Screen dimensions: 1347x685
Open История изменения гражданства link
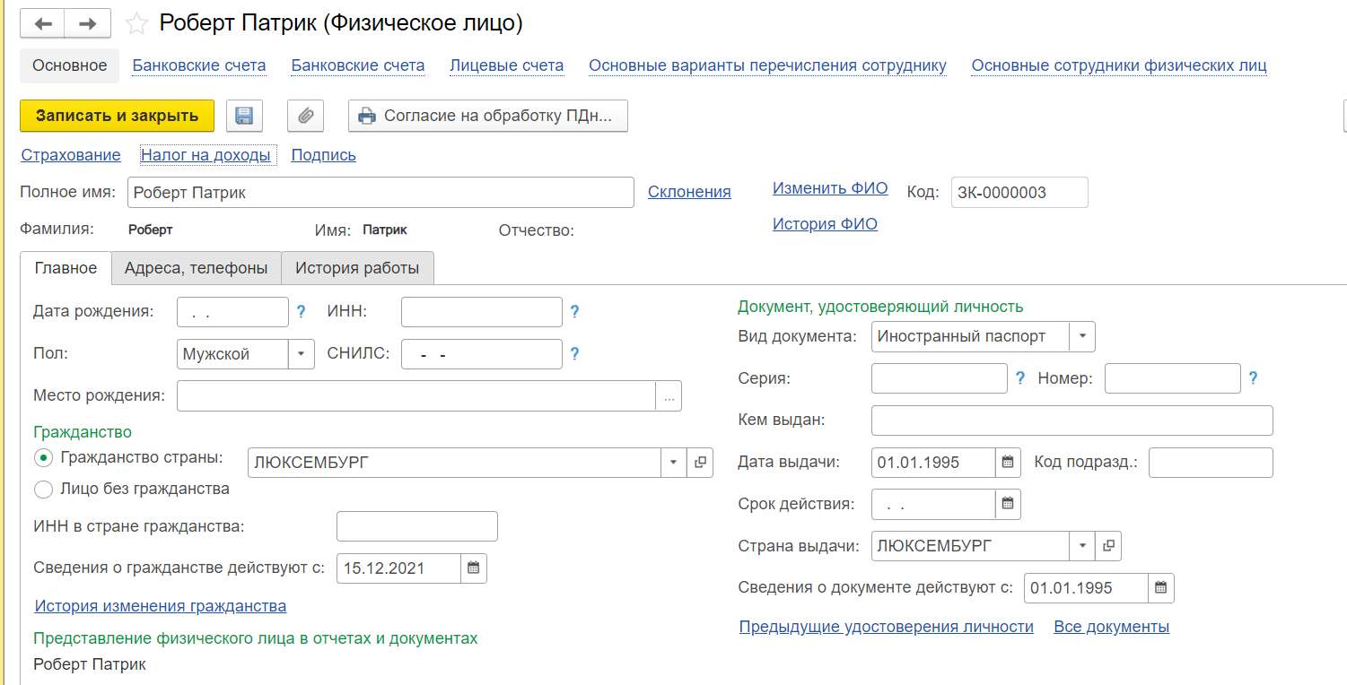(x=161, y=606)
